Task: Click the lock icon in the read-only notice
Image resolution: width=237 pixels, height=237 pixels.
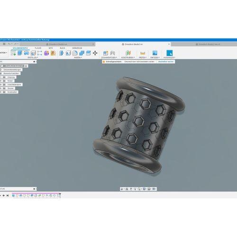Action: [104, 62]
